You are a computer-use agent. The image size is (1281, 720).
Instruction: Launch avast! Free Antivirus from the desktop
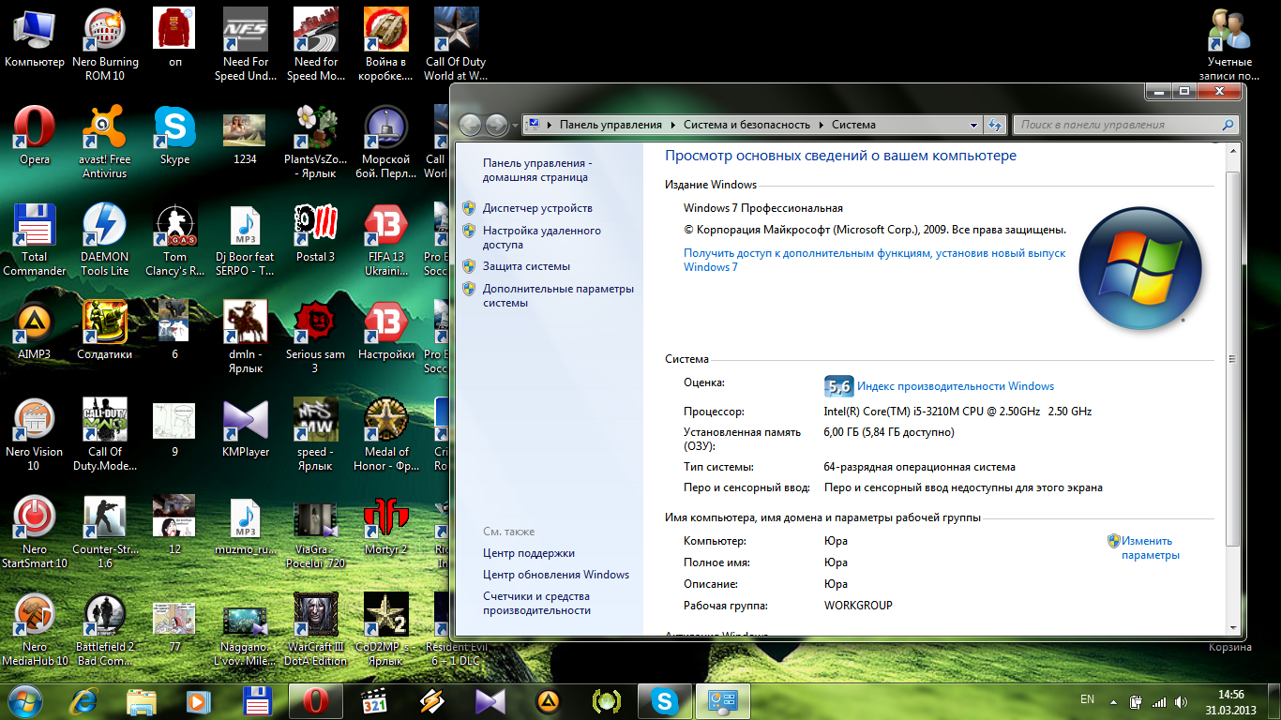coord(104,142)
